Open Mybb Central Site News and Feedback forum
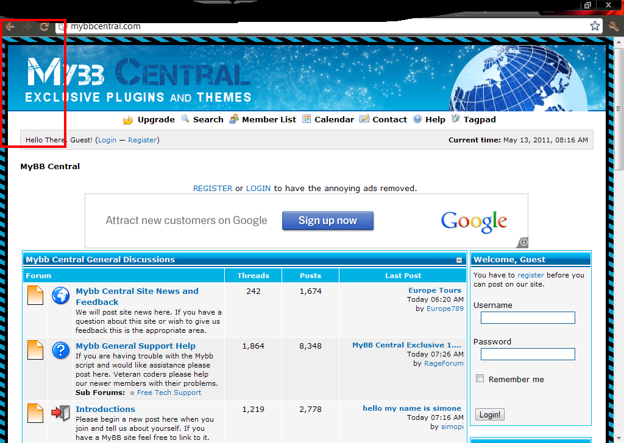 137,296
